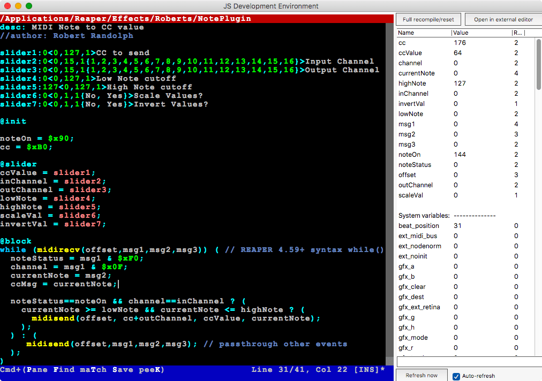Image resolution: width=542 pixels, height=381 pixels.
Task: Click the Name column header
Action: coord(406,32)
